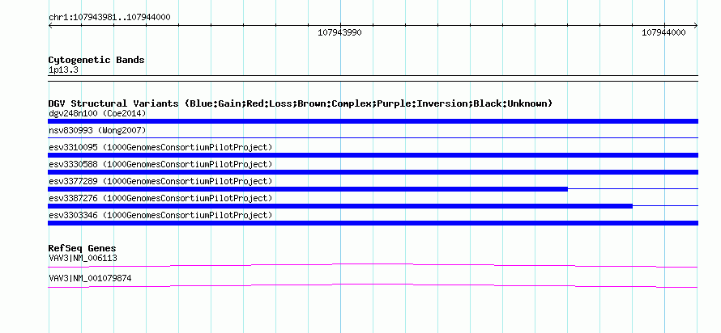This screenshot has height=333, width=721.
Task: Select the 107943990 ruler position label
Action: point(339,32)
